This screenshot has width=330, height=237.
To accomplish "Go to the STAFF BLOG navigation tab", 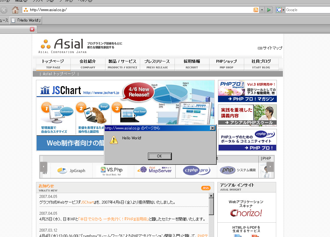I will 261,64.
